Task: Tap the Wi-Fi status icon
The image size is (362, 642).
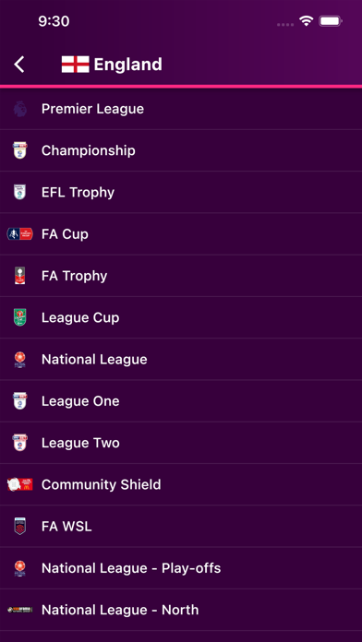Action: [x=306, y=21]
